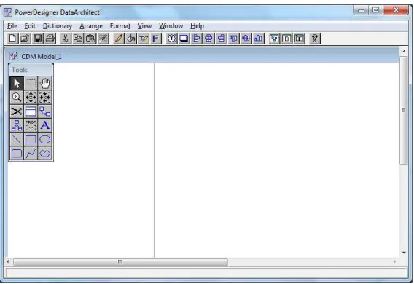Click the align top toolbar icon

pos(234,39)
